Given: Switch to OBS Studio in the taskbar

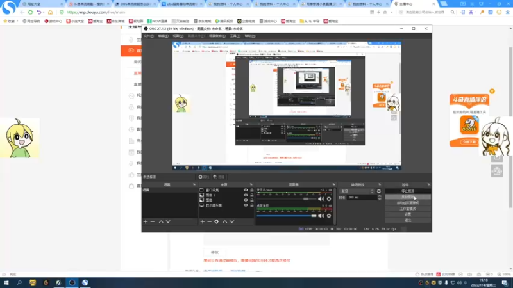Looking at the screenshot, I should click(x=72, y=283).
